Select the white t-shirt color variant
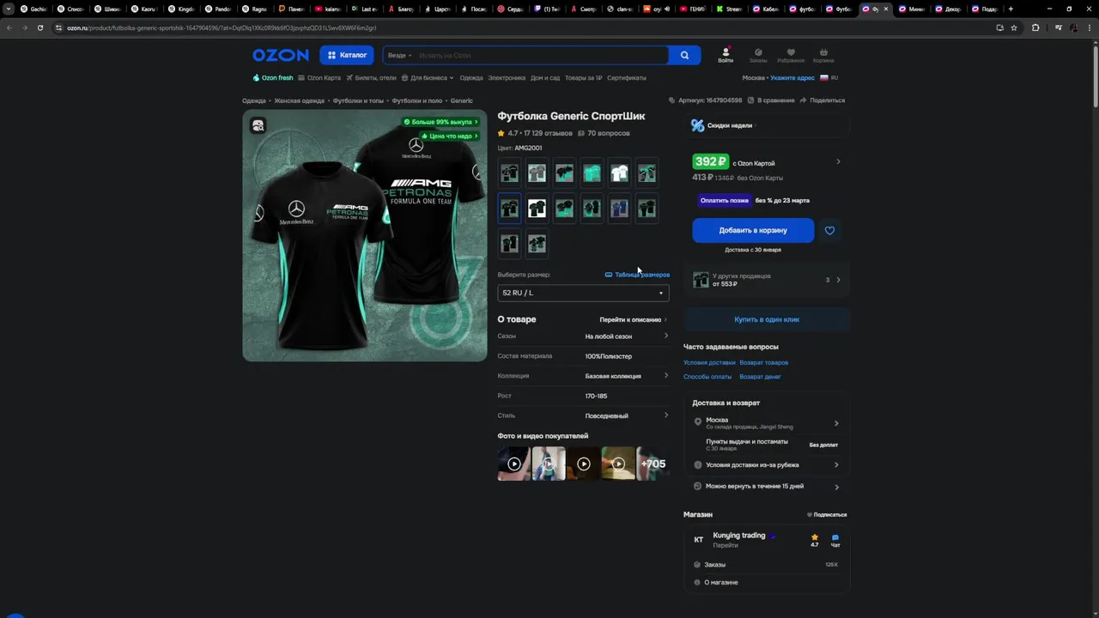1099x618 pixels. (619, 173)
